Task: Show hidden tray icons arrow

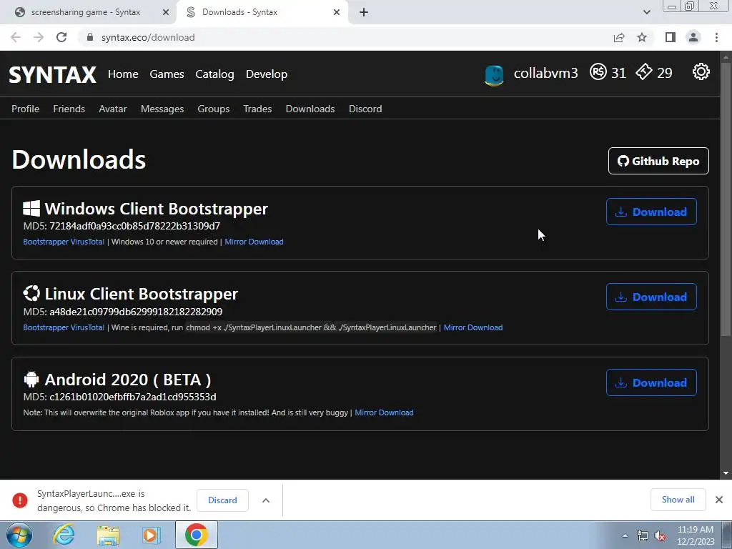Action: 625,535
